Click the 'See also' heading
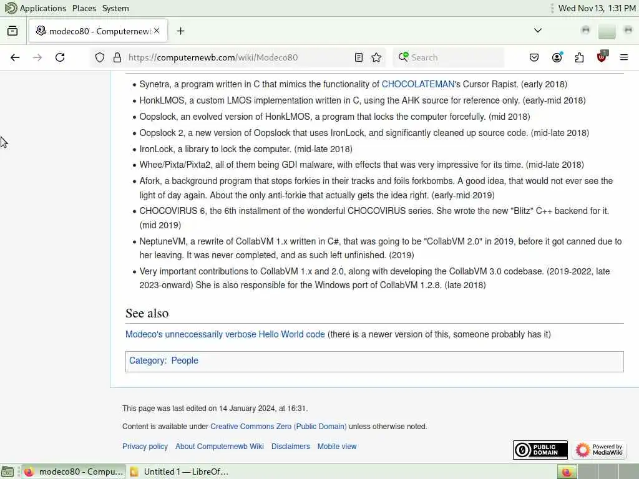 click(147, 313)
